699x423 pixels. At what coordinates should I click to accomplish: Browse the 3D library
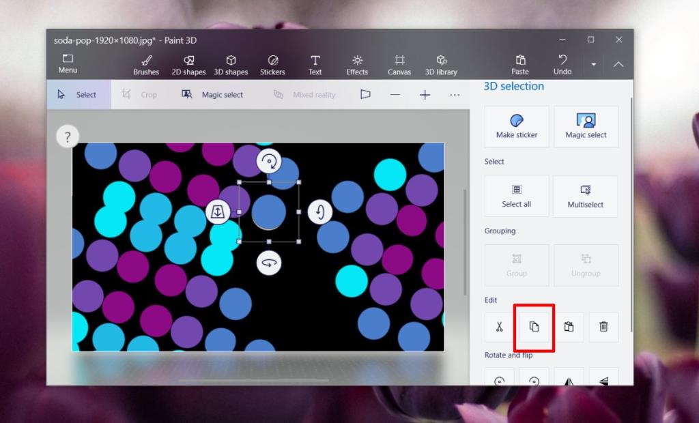pyautogui.click(x=441, y=63)
